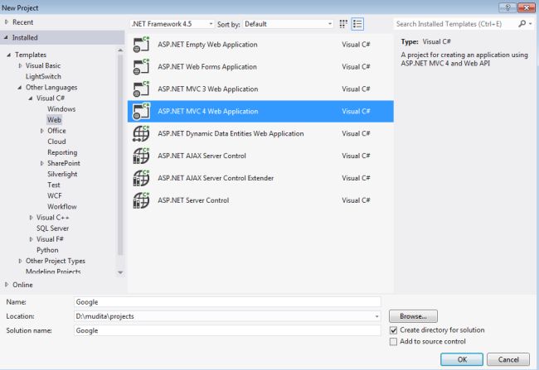
Task: Select the LightSwitch template node
Action: [43, 76]
